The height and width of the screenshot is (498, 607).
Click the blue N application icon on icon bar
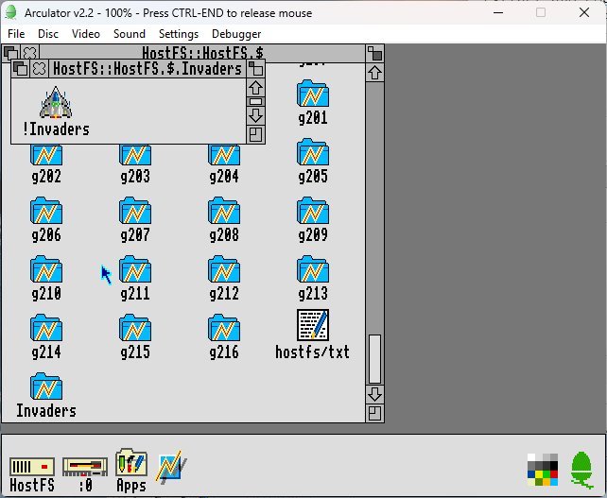(171, 466)
